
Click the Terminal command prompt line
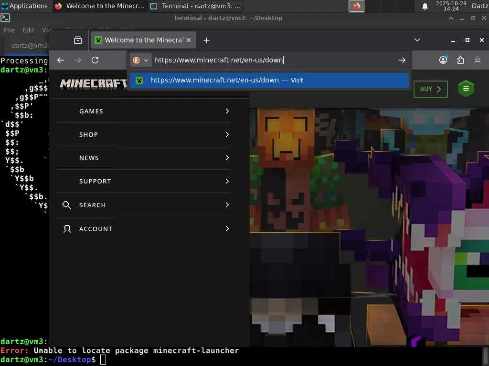(x=53, y=360)
